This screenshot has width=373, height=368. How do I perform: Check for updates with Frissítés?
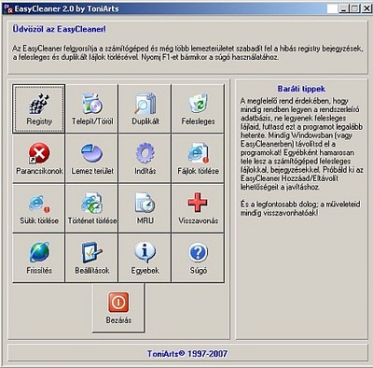tap(39, 258)
